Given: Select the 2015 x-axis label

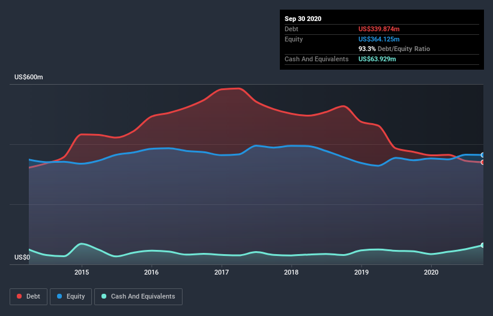Looking at the screenshot, I should 82,272.
